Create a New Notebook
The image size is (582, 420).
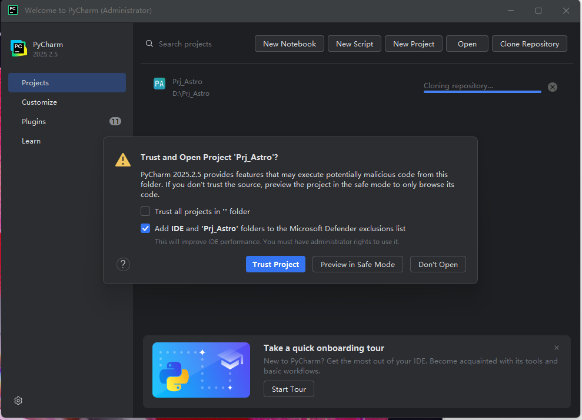tap(290, 44)
